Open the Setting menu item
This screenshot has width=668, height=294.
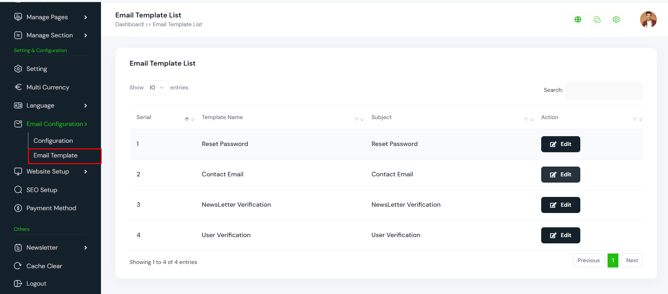[36, 69]
